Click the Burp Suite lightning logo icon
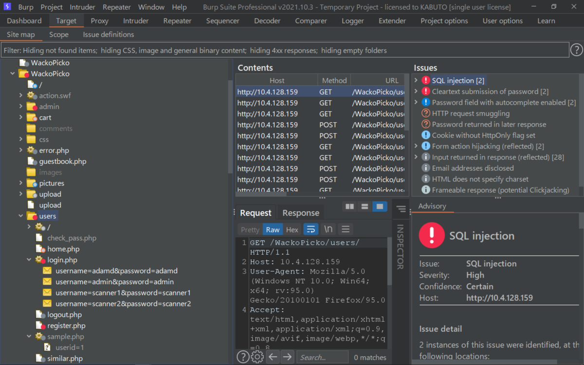The image size is (584, 365). point(8,7)
